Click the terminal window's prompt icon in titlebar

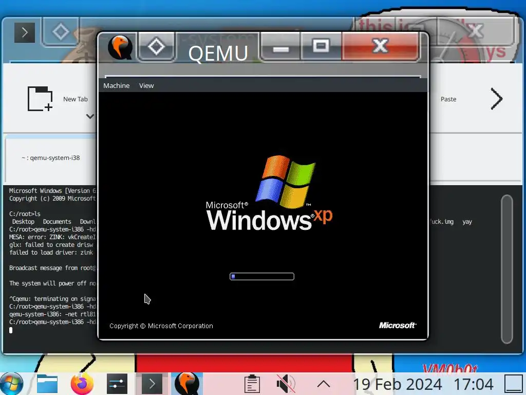(25, 32)
